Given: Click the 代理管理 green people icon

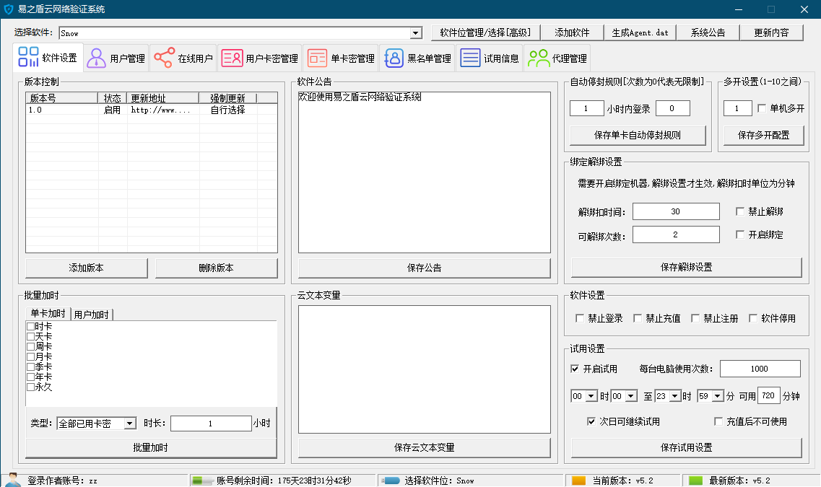Looking at the screenshot, I should point(538,58).
